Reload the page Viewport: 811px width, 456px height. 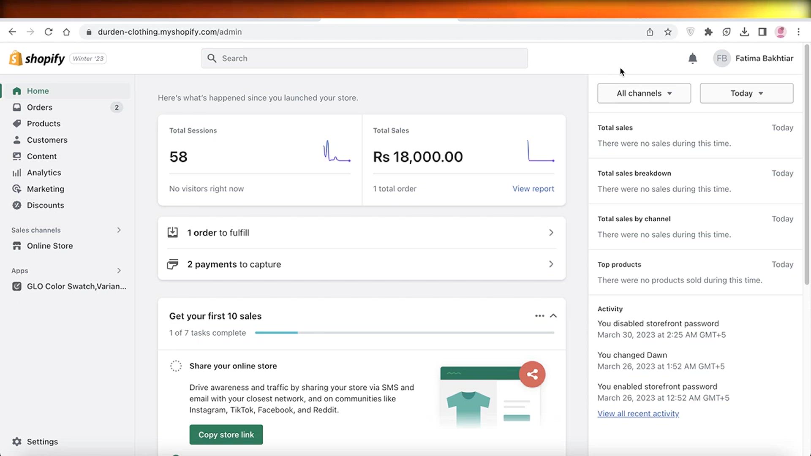(x=48, y=32)
